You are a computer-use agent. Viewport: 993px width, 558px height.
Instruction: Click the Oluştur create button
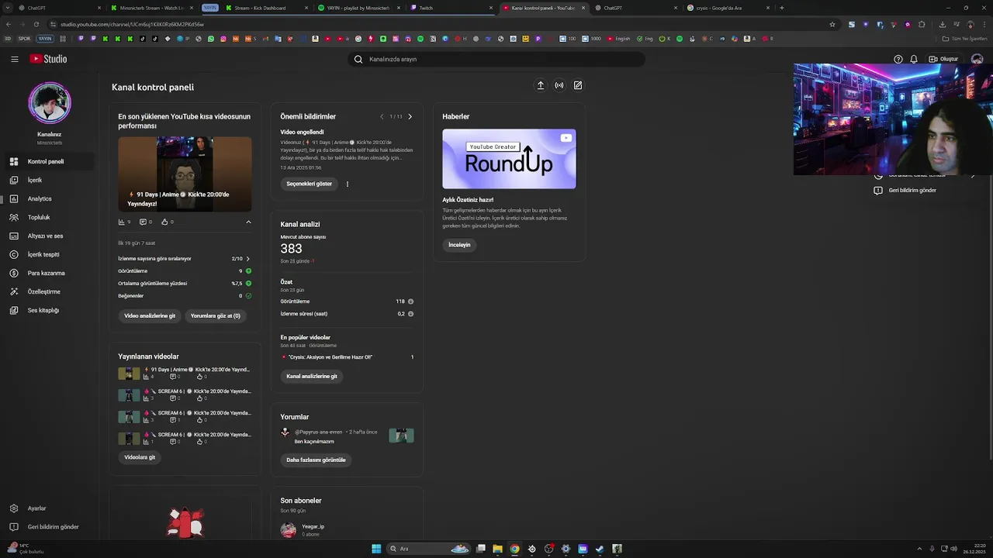click(943, 59)
